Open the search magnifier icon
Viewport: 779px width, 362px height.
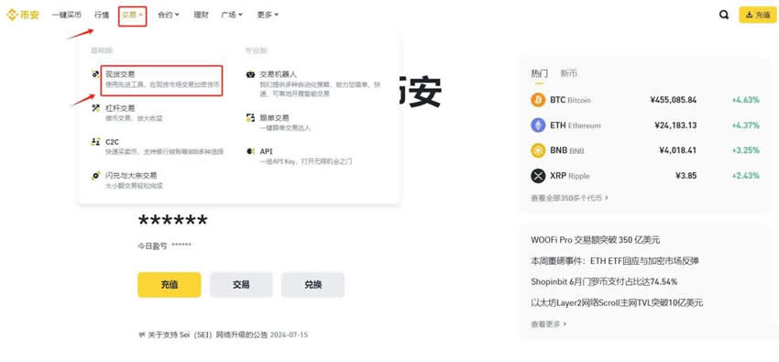(724, 15)
